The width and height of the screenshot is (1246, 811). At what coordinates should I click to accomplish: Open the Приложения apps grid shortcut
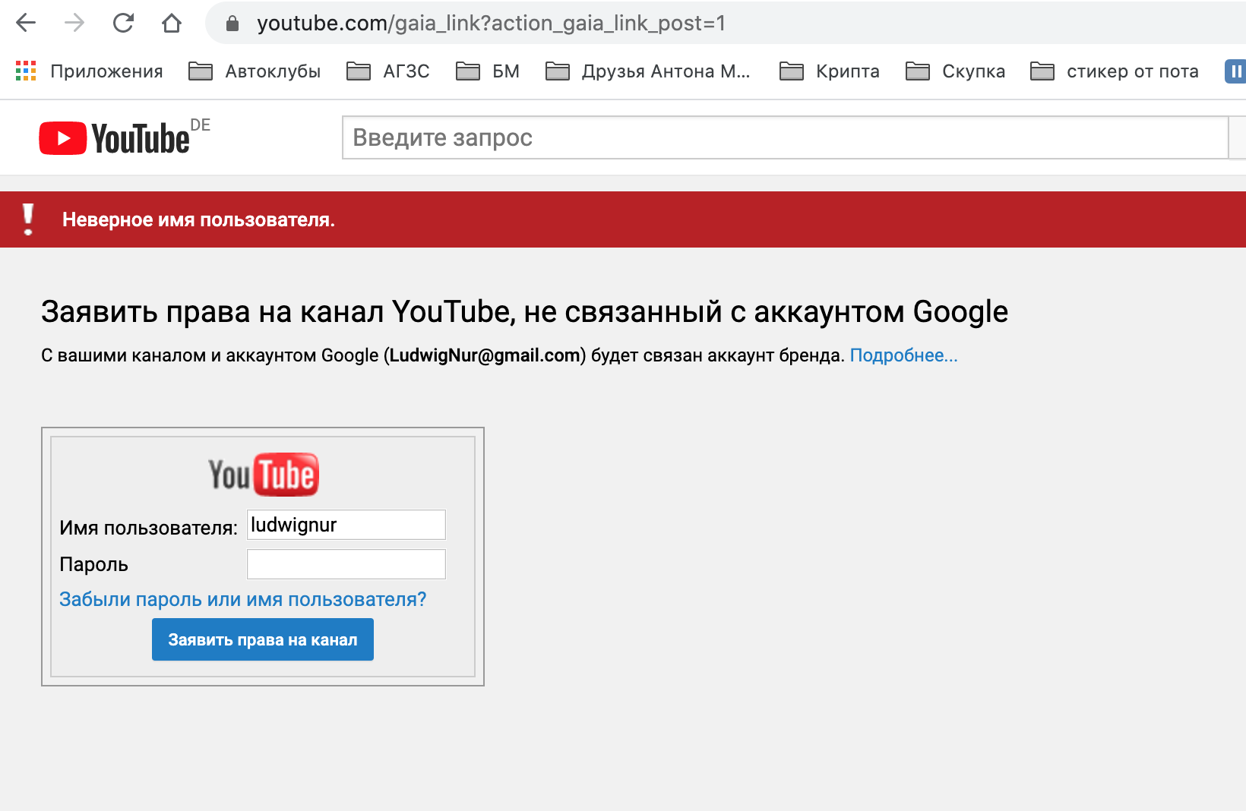(89, 71)
